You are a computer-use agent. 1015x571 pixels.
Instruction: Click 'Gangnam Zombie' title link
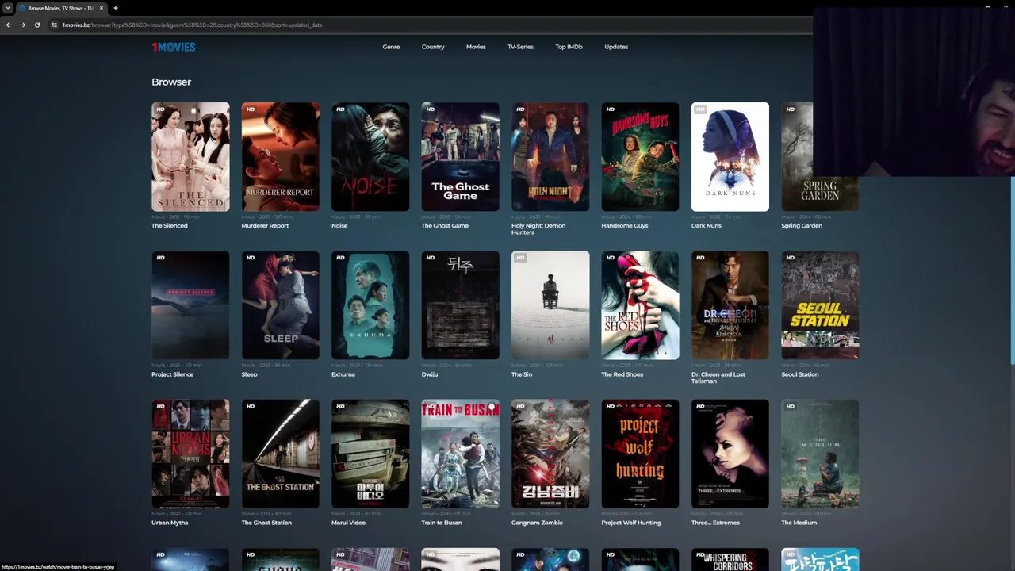coord(537,523)
